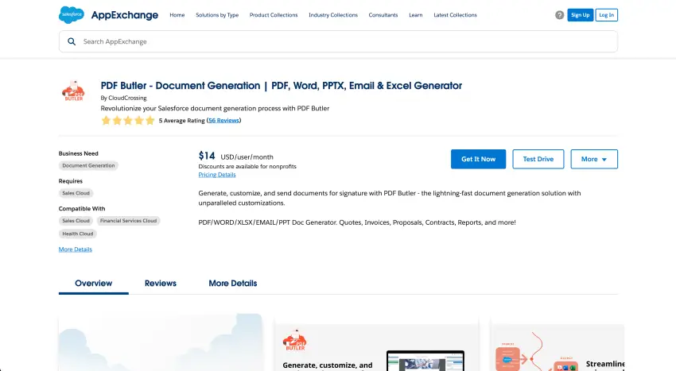
Task: Open Solutions by Type menu
Action: pos(217,15)
